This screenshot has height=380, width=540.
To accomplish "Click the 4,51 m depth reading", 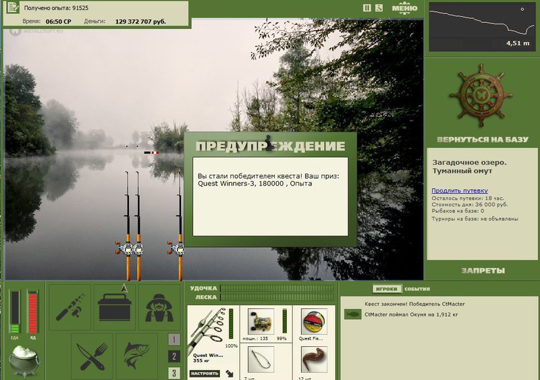I will coord(518,43).
